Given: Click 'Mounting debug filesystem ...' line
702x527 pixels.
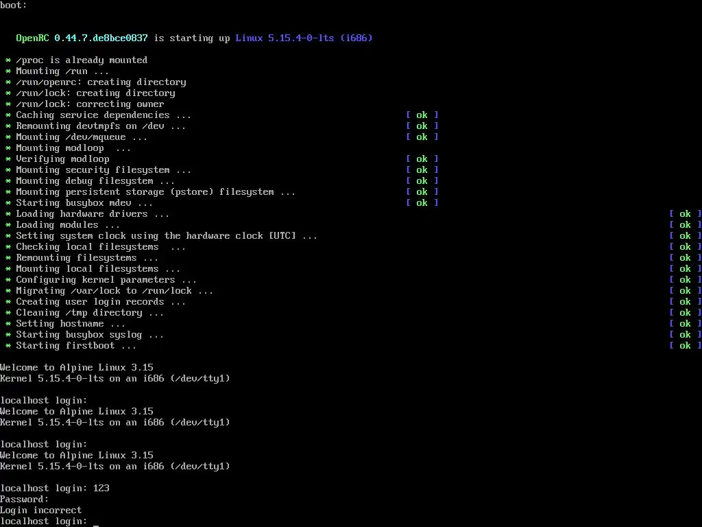Looking at the screenshot, I should coord(95,181).
